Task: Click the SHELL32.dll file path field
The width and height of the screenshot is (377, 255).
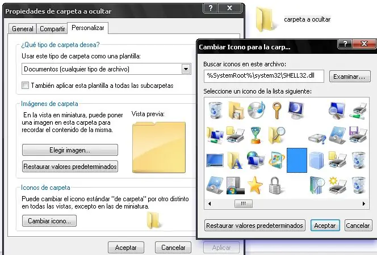Action: point(264,76)
